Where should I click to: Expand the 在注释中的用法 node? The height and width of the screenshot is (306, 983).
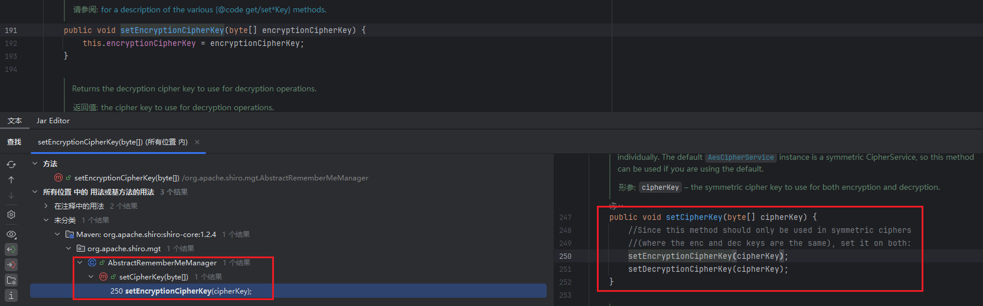46,206
